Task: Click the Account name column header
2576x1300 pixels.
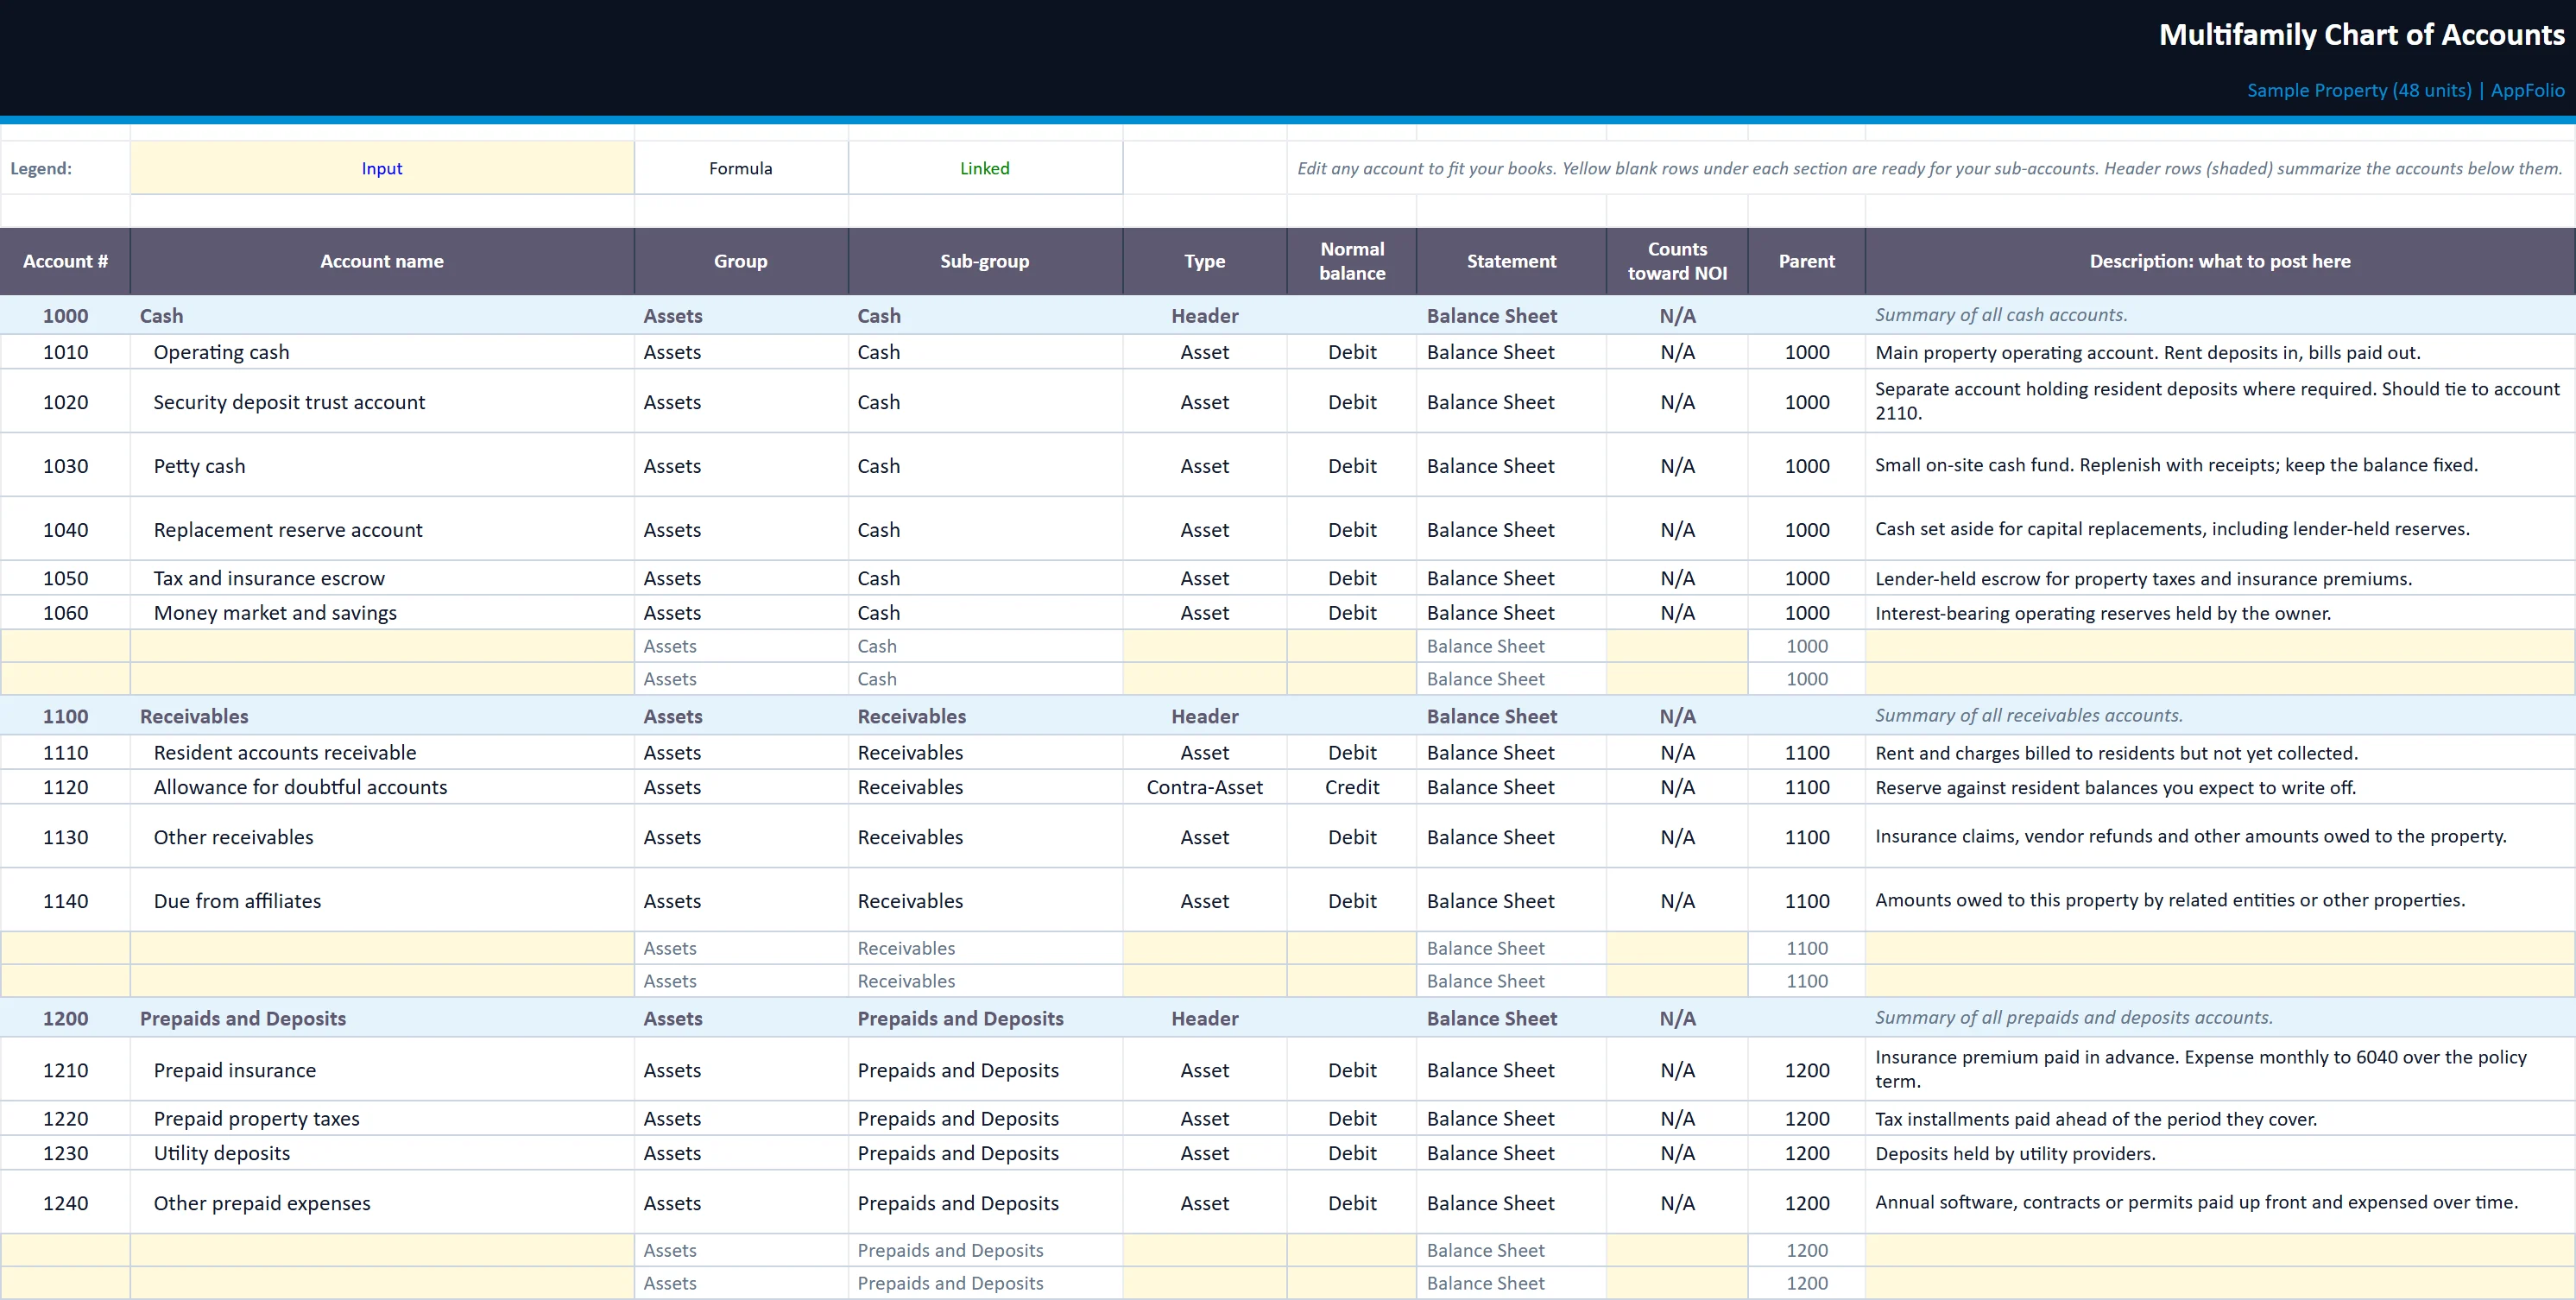Action: click(382, 261)
